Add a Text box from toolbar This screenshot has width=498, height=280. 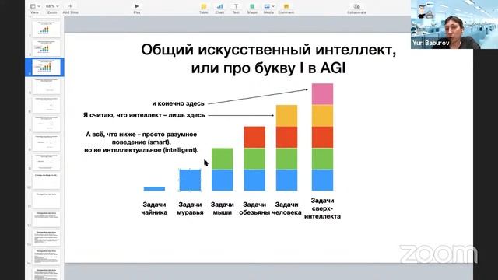pyautogui.click(x=236, y=9)
